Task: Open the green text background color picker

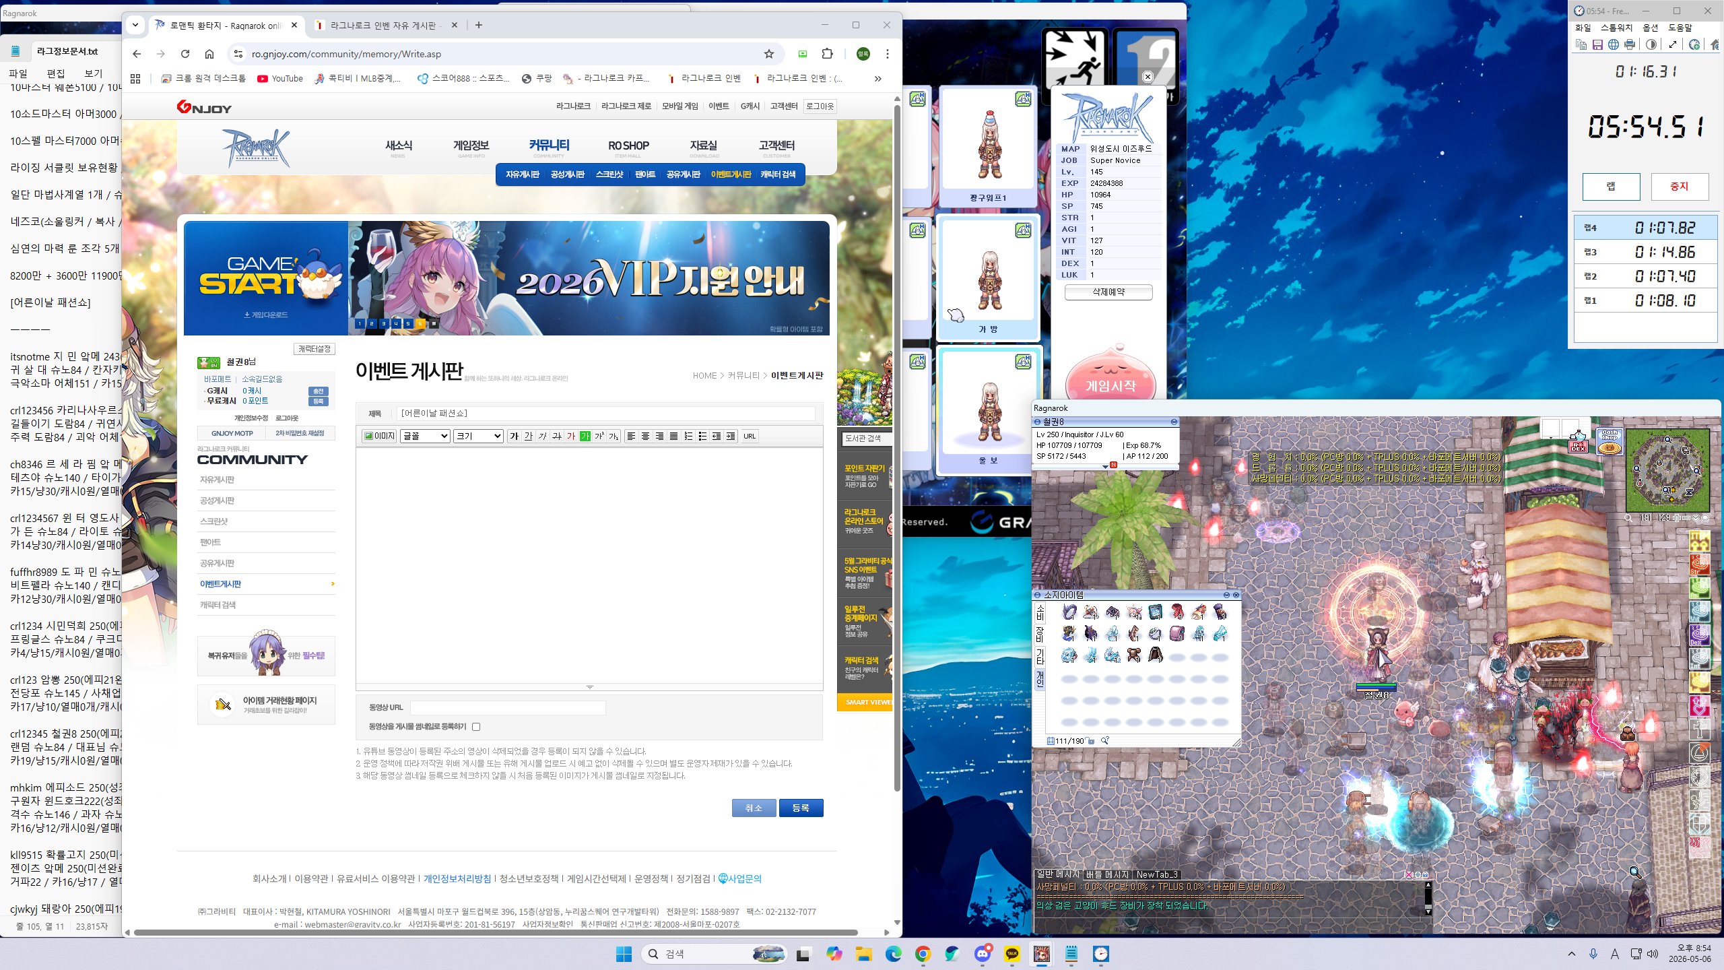Action: point(585,436)
